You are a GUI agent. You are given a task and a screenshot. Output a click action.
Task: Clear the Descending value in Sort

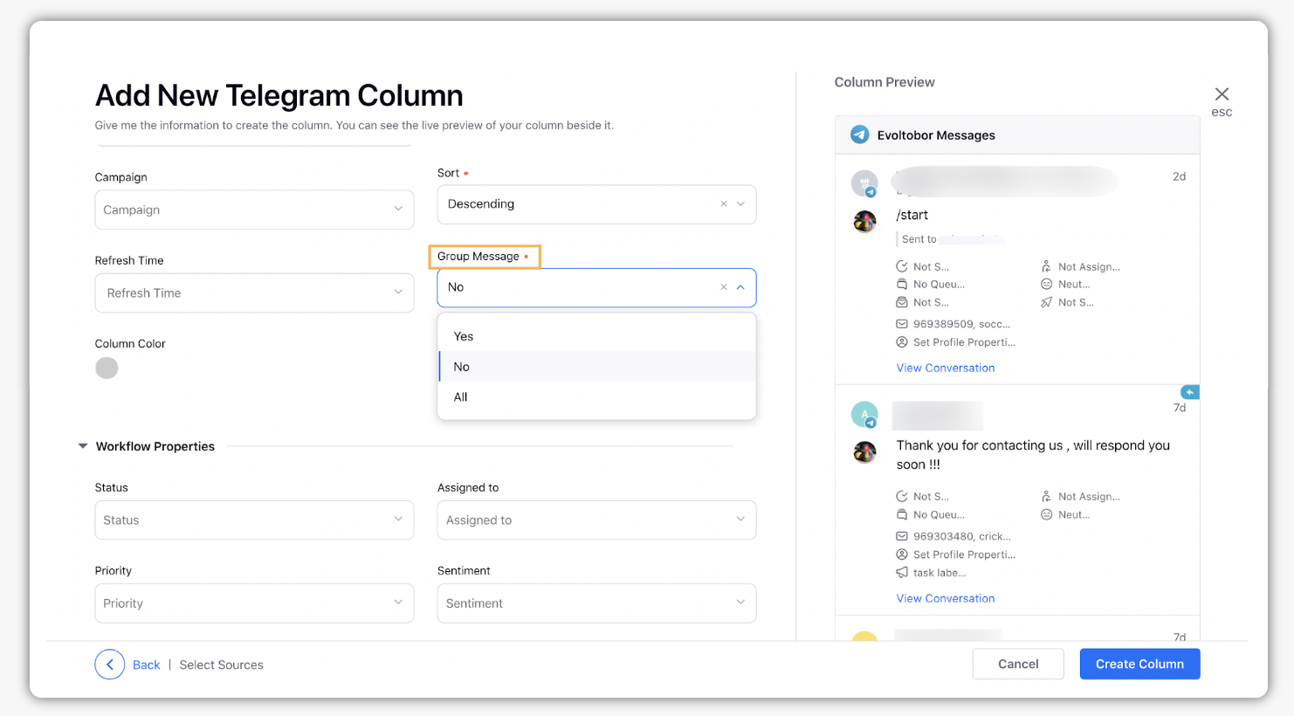pyautogui.click(x=723, y=204)
